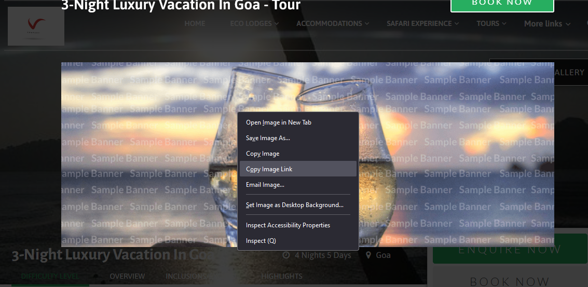Click the location pin icon beside Goa
This screenshot has height=287, width=588.
tap(368, 255)
